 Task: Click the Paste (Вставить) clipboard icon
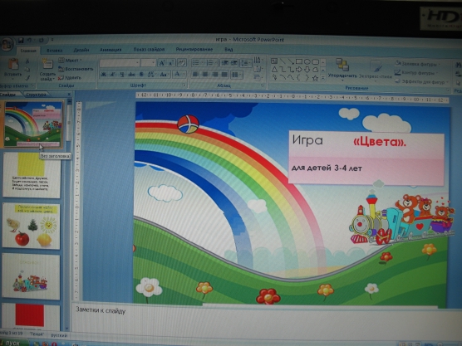[x=13, y=65]
